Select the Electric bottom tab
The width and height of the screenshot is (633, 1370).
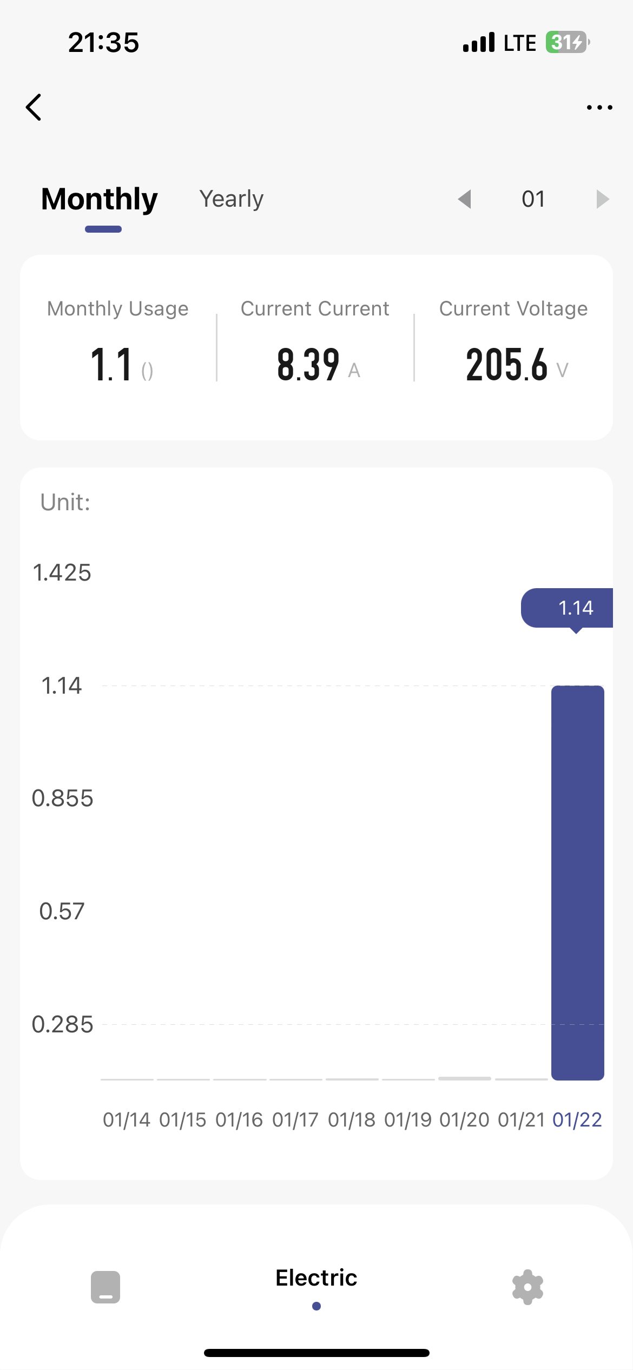click(316, 1278)
